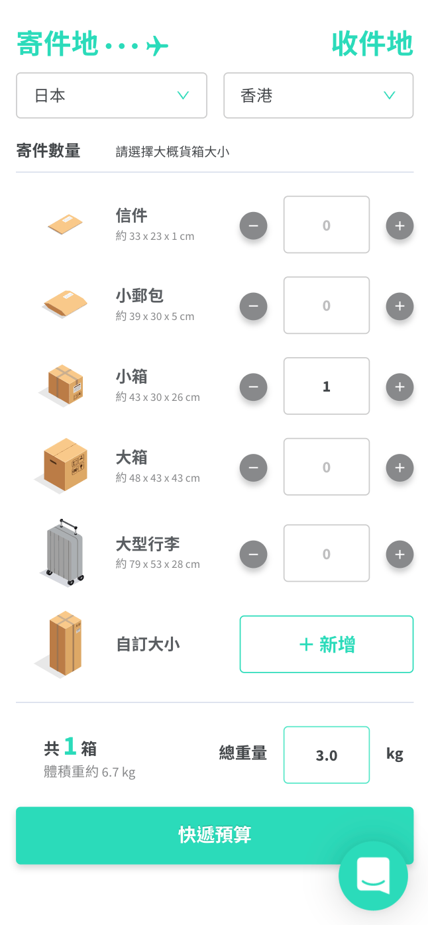Select the 信件 quantity input box
Screen dimensions: 428x925
click(326, 225)
